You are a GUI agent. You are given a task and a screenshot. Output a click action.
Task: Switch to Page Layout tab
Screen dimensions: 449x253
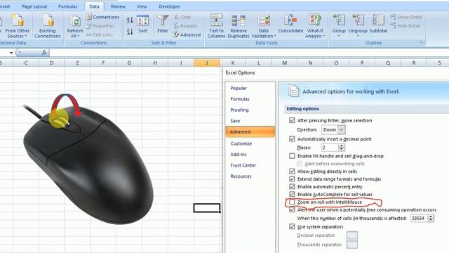[34, 6]
